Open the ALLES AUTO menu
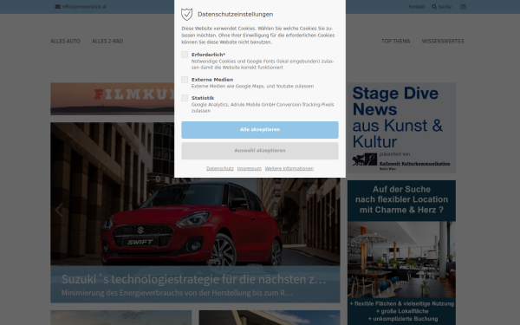 (x=65, y=41)
